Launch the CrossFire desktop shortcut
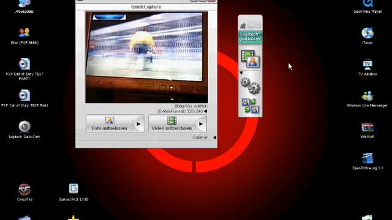Image resolution: width=392 pixels, height=220 pixels. pos(24,192)
